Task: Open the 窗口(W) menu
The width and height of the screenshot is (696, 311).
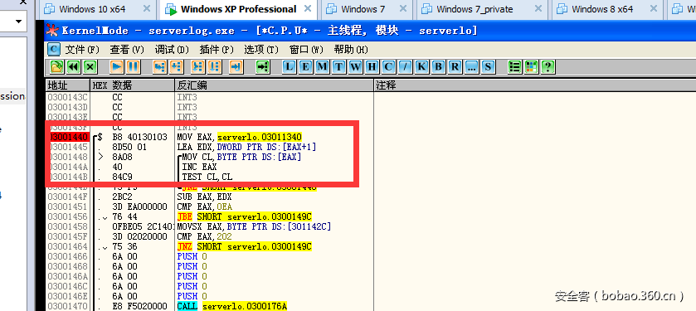Action: 306,49
